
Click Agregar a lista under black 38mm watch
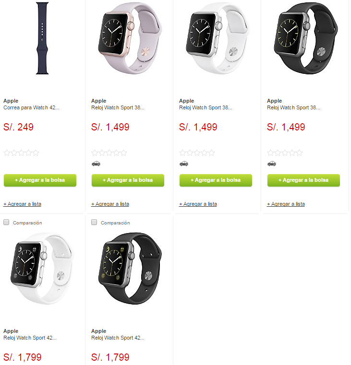(286, 204)
